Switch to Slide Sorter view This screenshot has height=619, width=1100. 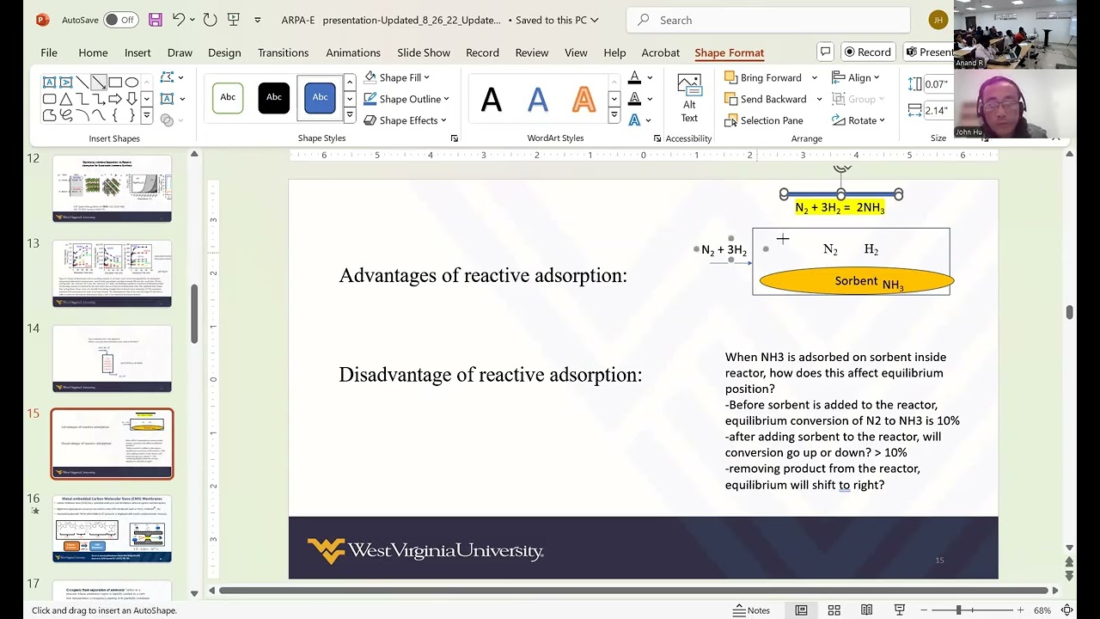pyautogui.click(x=834, y=610)
